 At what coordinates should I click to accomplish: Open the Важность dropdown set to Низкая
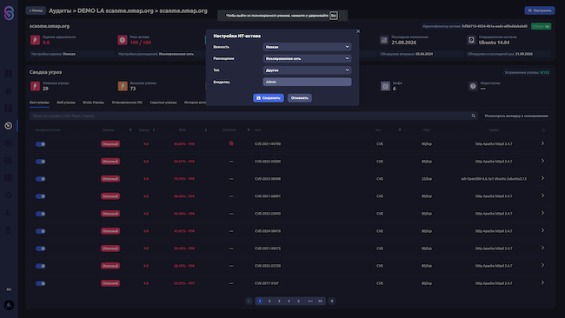[307, 47]
